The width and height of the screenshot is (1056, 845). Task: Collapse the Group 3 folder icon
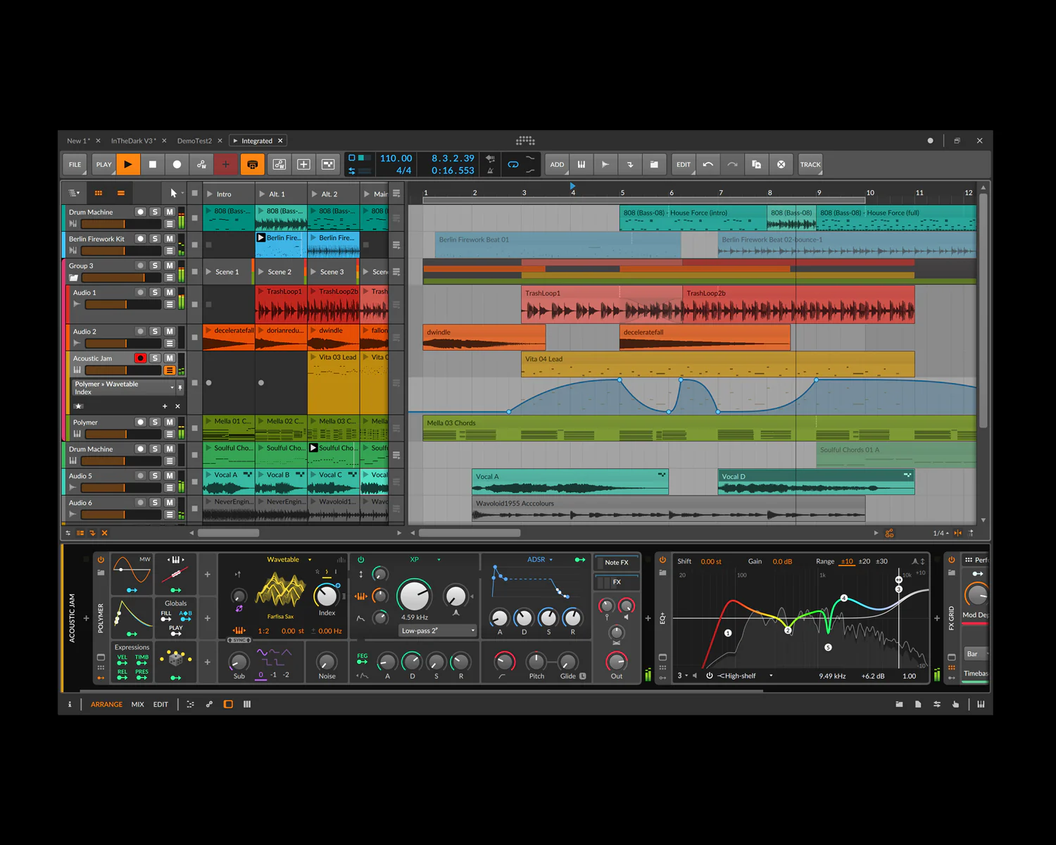click(73, 277)
